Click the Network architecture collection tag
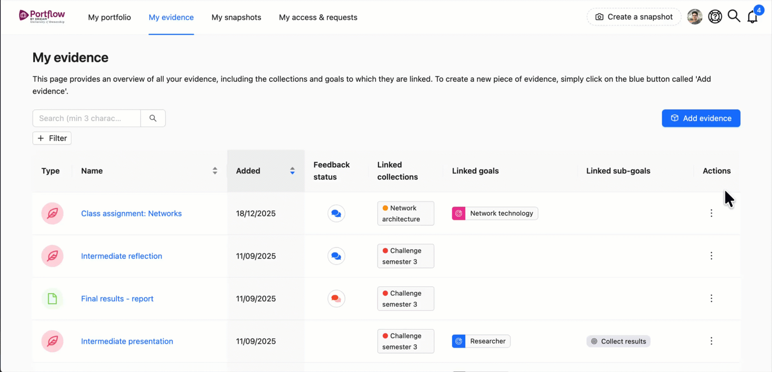Screen dimensions: 772x372 [406, 213]
